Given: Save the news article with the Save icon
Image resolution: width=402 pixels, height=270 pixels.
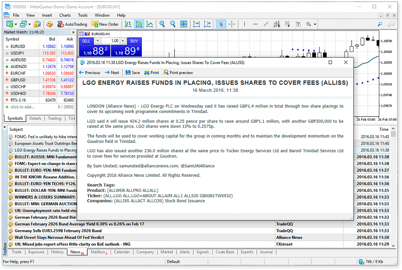Looking at the screenshot, I should (x=133, y=73).
